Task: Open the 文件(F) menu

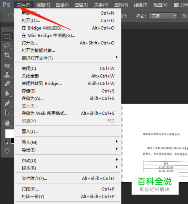Action: tap(24, 5)
